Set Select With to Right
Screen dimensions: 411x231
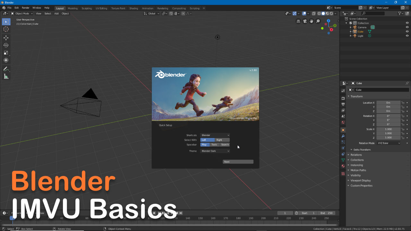click(x=222, y=140)
